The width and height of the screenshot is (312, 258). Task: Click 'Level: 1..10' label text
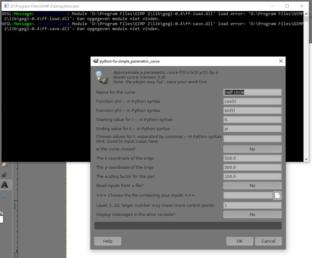[x=155, y=205]
